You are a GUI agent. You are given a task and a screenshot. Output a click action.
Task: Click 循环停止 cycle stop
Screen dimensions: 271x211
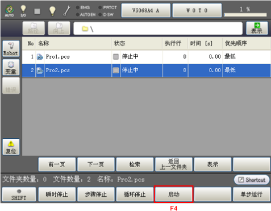coord(135,195)
